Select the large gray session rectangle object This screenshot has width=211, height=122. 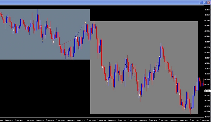144,68
